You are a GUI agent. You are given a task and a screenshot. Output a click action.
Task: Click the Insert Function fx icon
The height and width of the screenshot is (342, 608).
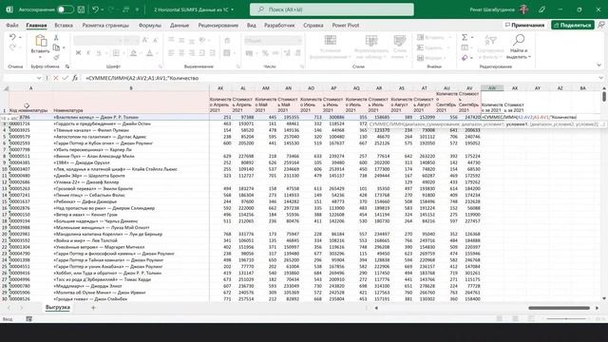[75, 78]
